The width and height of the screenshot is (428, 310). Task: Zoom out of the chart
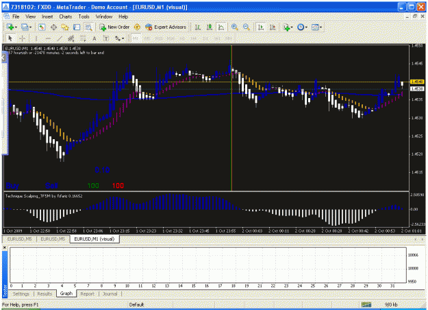pos(247,27)
